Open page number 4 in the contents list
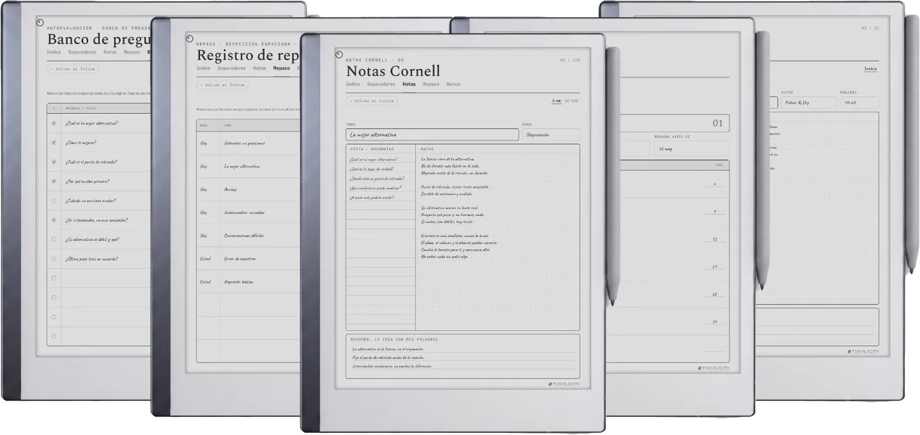 pos(714,185)
